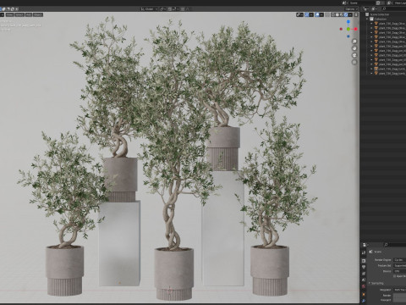Open the View Layer properties tab
The image size is (406, 305).
364,274
